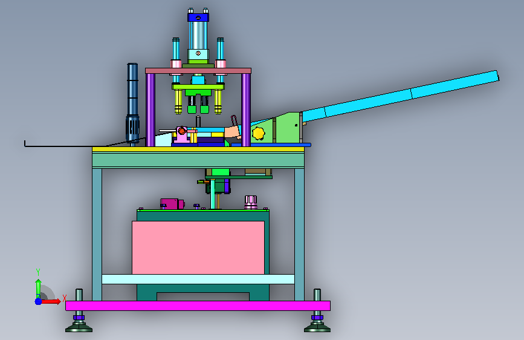Click the green Y axis arrow of the triad
The height and width of the screenshot is (340, 524).
tap(38, 288)
